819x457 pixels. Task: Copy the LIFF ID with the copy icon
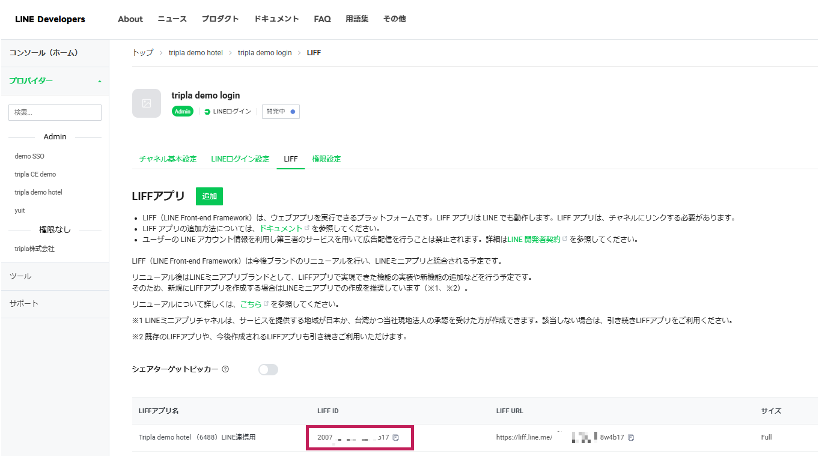[x=395, y=437]
